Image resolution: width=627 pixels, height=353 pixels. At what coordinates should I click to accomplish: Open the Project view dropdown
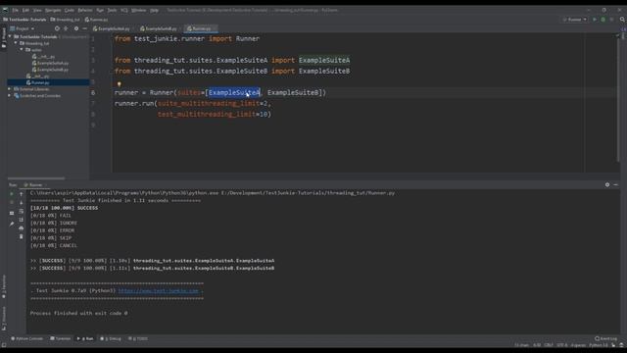(23, 28)
